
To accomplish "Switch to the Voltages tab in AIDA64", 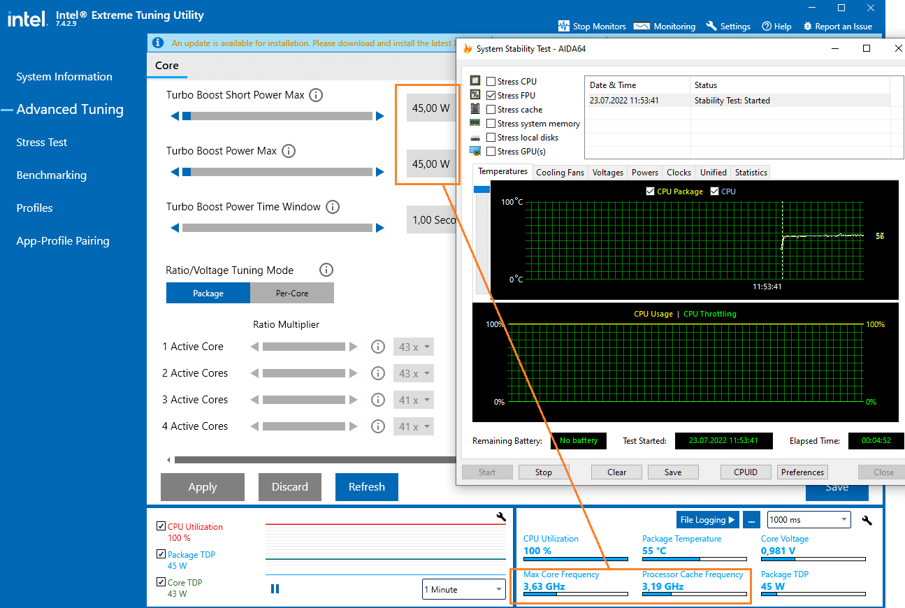I will point(608,173).
